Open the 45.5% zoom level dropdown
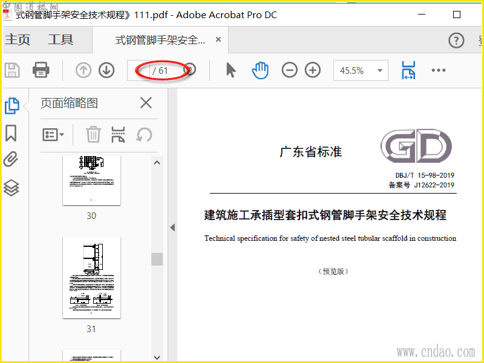 click(361, 70)
